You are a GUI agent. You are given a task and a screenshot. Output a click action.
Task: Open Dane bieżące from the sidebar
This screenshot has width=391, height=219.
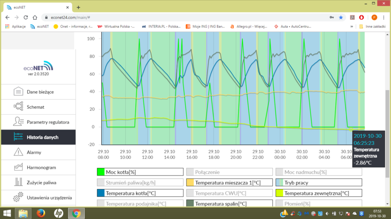pyautogui.click(x=40, y=92)
